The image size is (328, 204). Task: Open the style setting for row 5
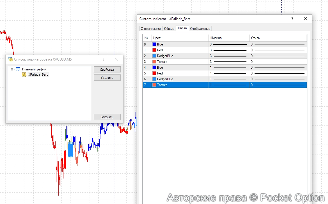[x=278, y=73]
